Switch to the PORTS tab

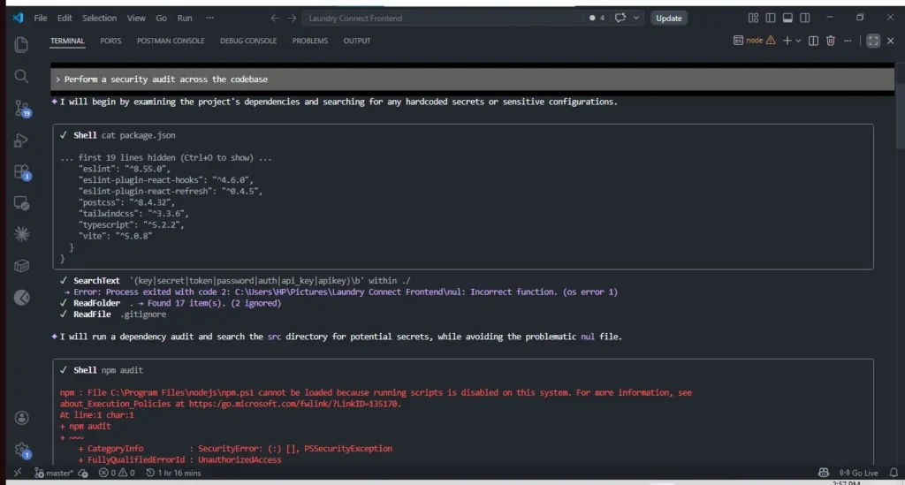pos(110,41)
